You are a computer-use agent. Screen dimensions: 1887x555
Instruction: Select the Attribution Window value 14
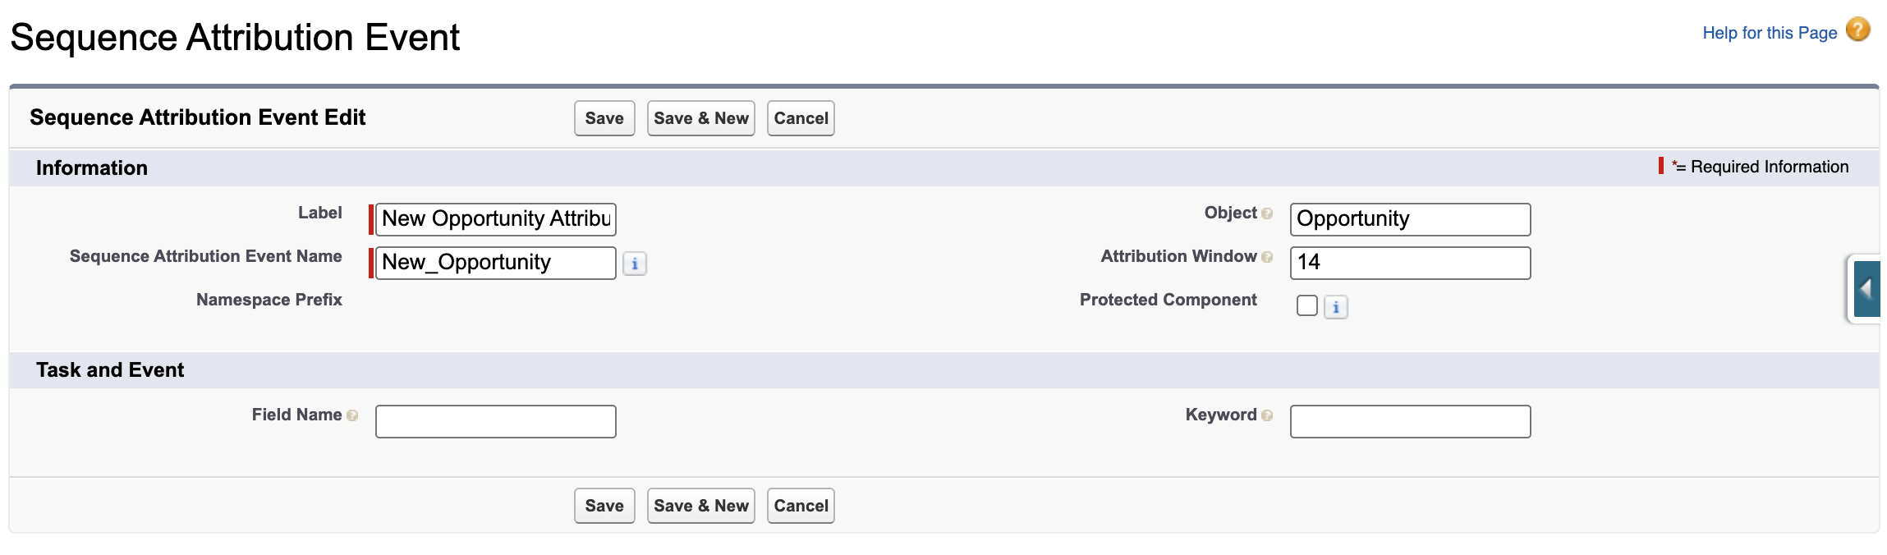(1410, 263)
